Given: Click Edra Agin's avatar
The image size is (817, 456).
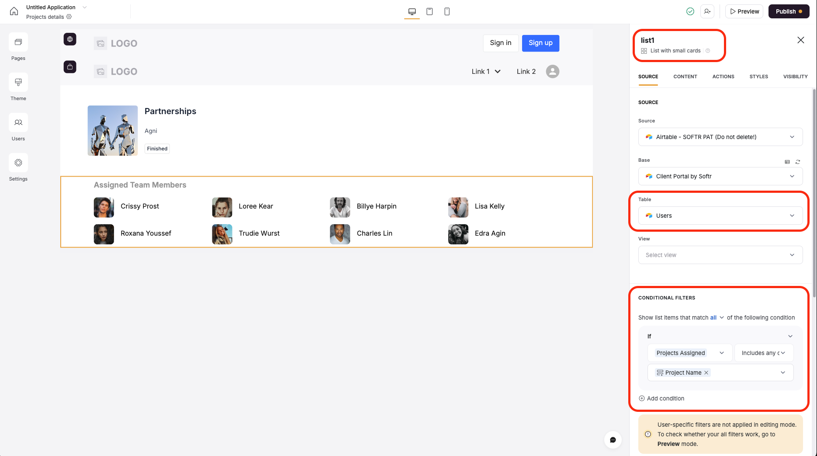Looking at the screenshot, I should tap(458, 234).
